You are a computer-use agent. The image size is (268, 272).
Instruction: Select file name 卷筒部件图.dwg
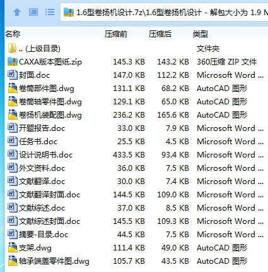47,89
